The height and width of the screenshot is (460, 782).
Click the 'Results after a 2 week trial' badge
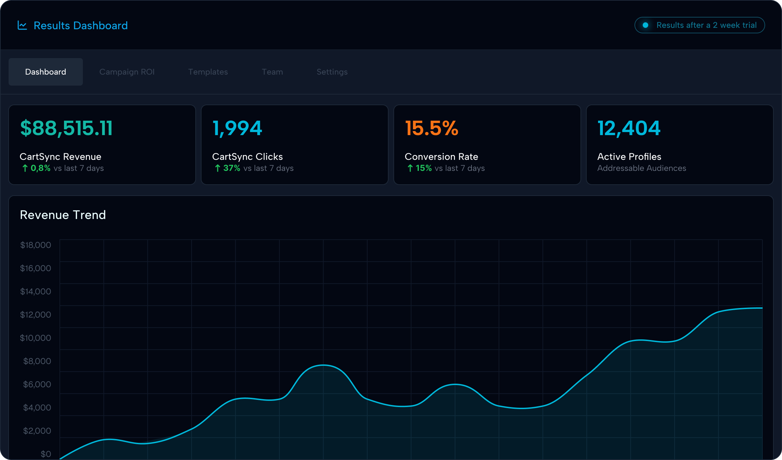click(706, 25)
